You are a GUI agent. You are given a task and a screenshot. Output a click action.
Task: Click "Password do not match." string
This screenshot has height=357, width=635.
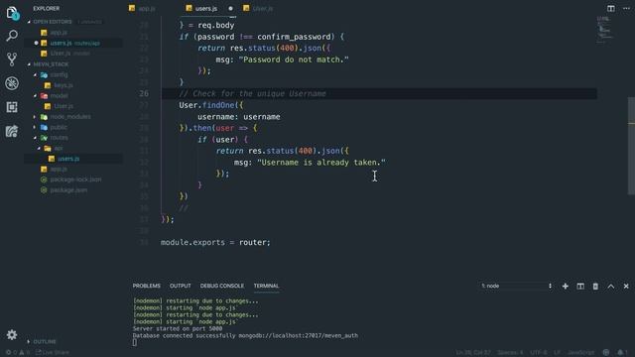click(294, 59)
